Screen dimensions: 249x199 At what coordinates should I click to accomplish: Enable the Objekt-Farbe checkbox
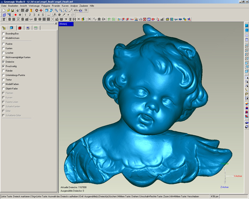[4, 89]
